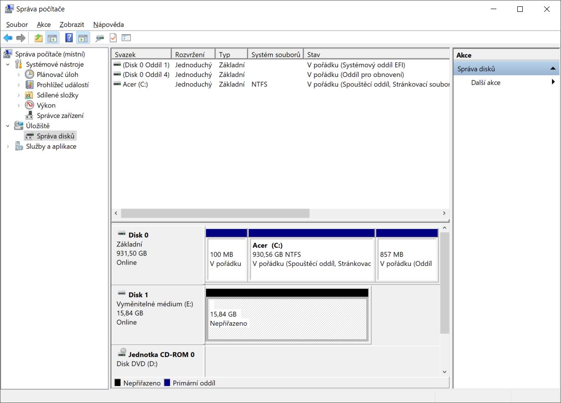Toggle Show/Hide Action Pane toolbar button
The image size is (561, 403).
pyautogui.click(x=82, y=38)
